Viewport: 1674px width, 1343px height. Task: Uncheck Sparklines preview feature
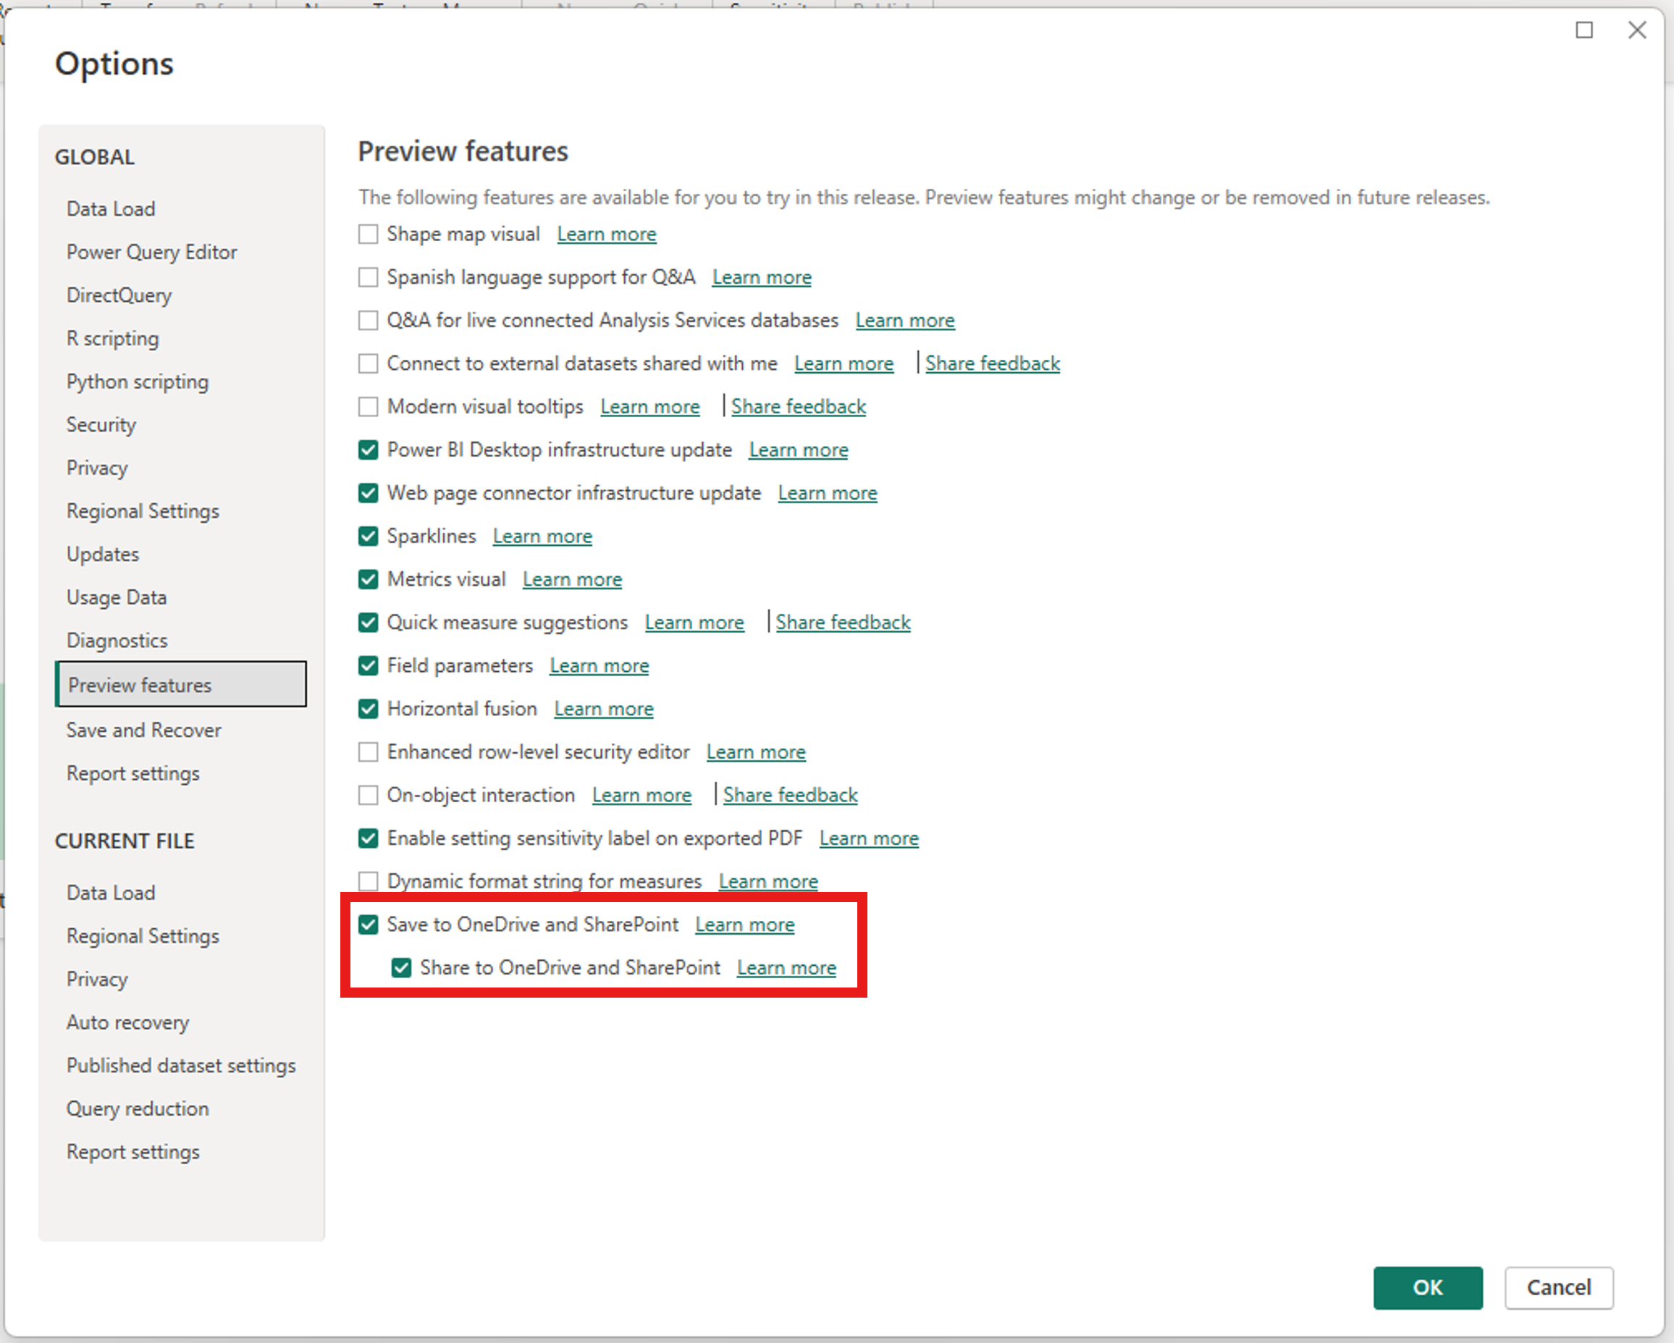tap(368, 536)
